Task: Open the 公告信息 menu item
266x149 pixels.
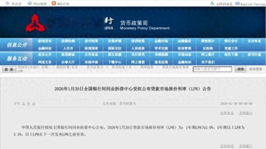Action: 91,55
